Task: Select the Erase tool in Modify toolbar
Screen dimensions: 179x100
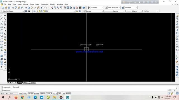Action: [x=177, y=16]
